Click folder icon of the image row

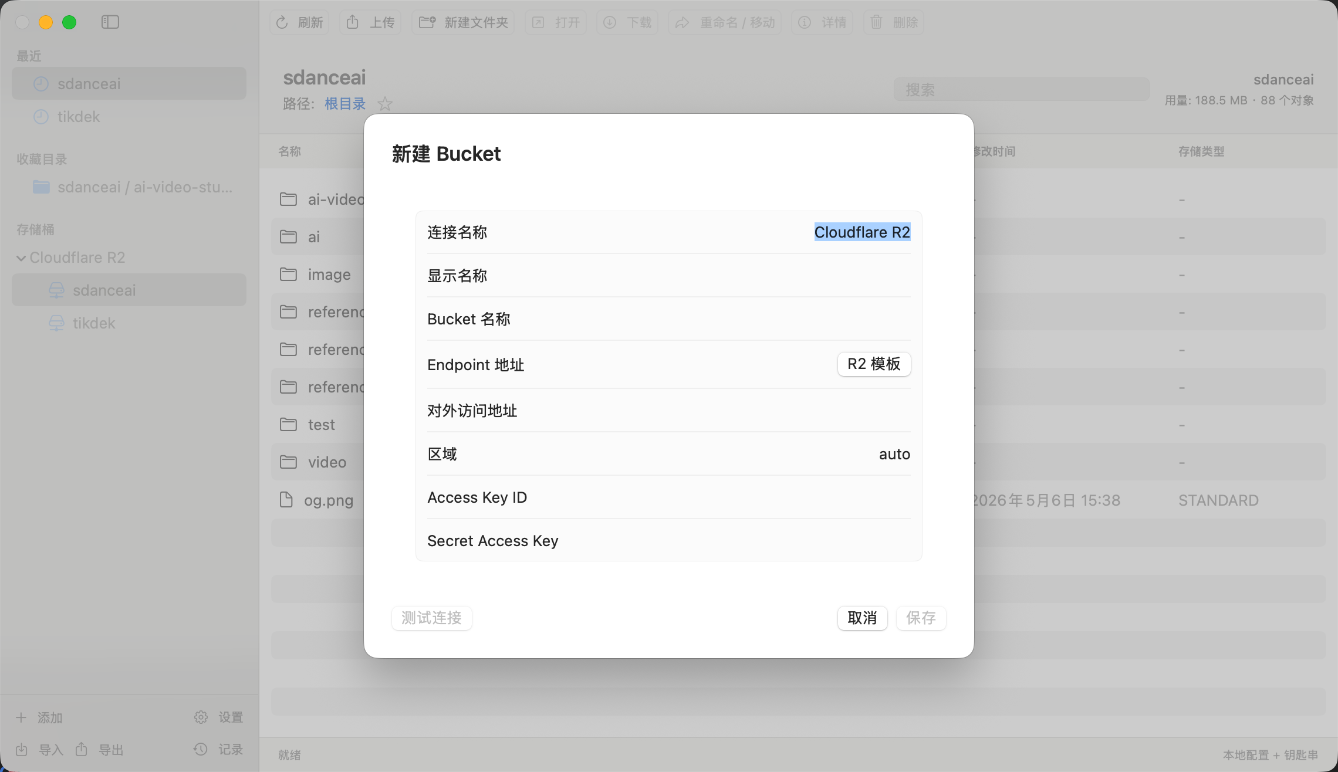pyautogui.click(x=288, y=275)
